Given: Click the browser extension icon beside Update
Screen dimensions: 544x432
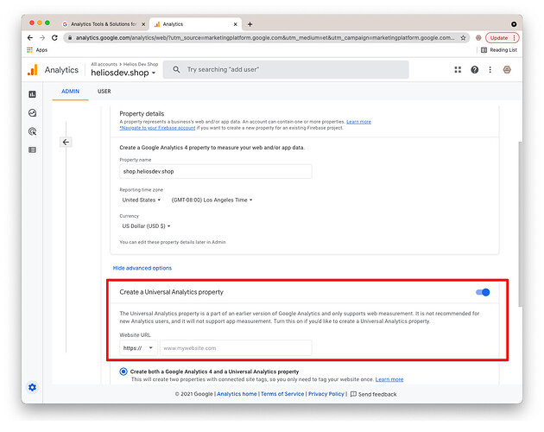Looking at the screenshot, I should click(x=478, y=38).
